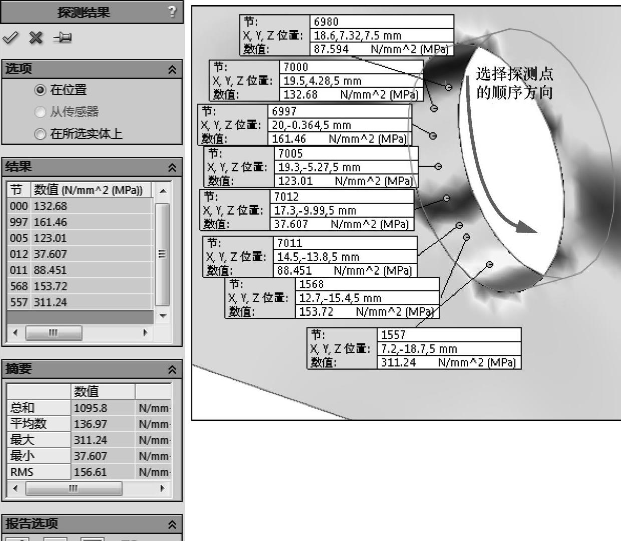This screenshot has width=621, height=541.
Task: Click summary 平均数 value 136.97
Action: [103, 424]
